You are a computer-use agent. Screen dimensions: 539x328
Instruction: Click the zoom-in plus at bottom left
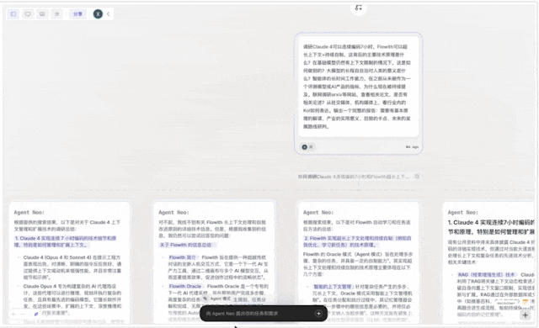(x=13, y=314)
